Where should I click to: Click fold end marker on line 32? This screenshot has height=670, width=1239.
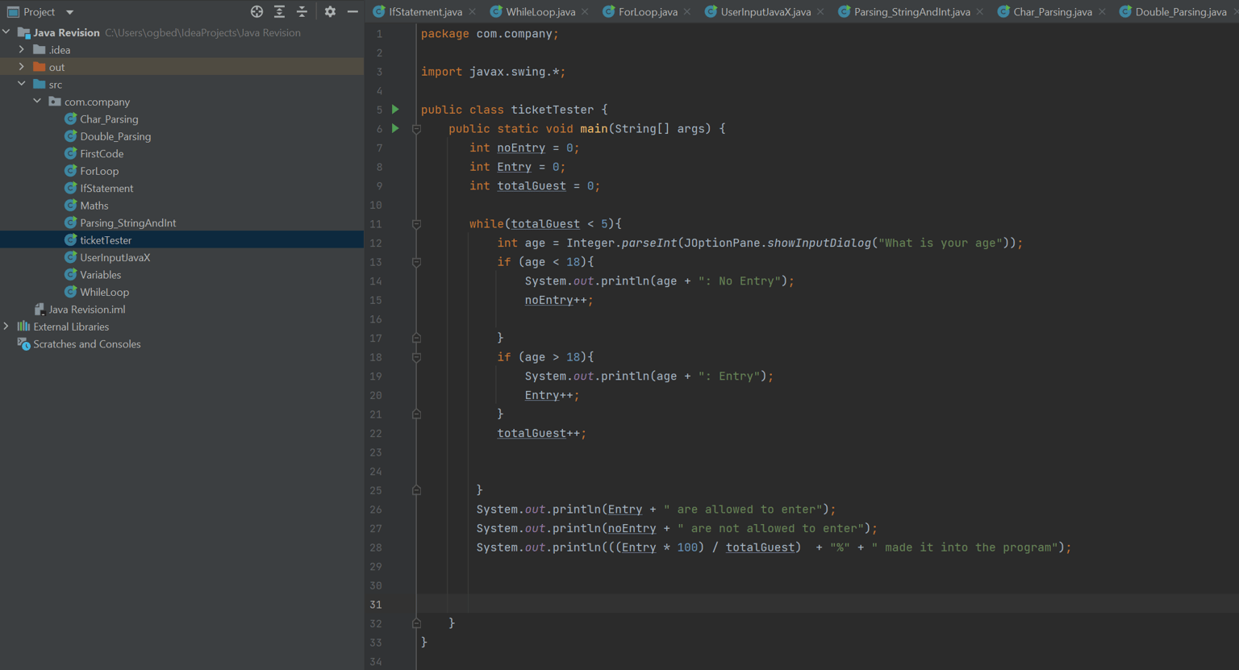tap(416, 623)
